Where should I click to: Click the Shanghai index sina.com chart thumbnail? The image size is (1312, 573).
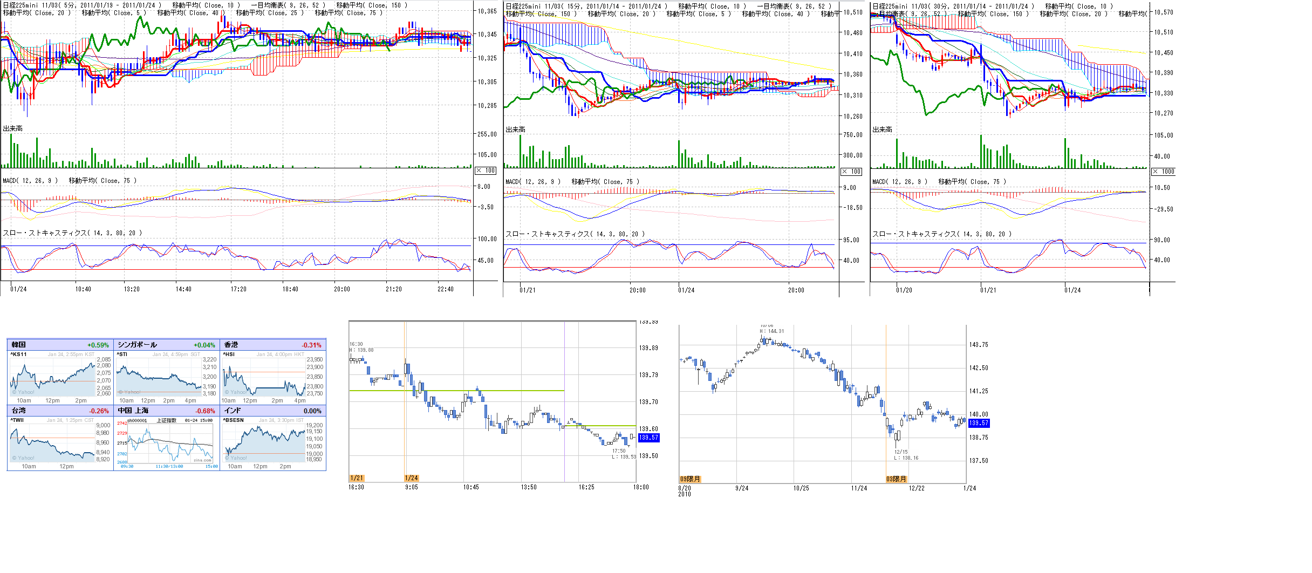167,443
